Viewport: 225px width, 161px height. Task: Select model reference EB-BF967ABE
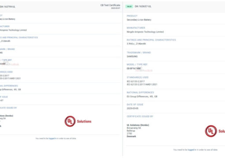[134, 68]
